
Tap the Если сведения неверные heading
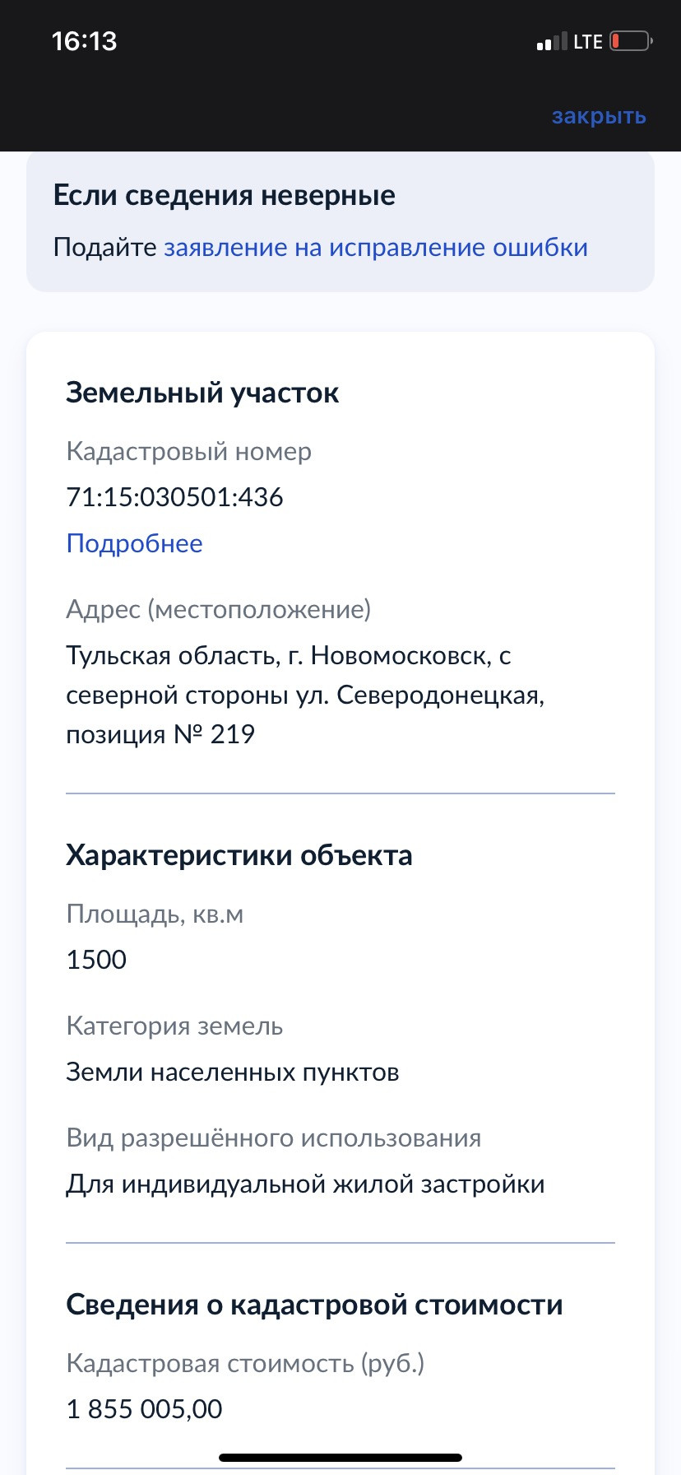point(224,195)
